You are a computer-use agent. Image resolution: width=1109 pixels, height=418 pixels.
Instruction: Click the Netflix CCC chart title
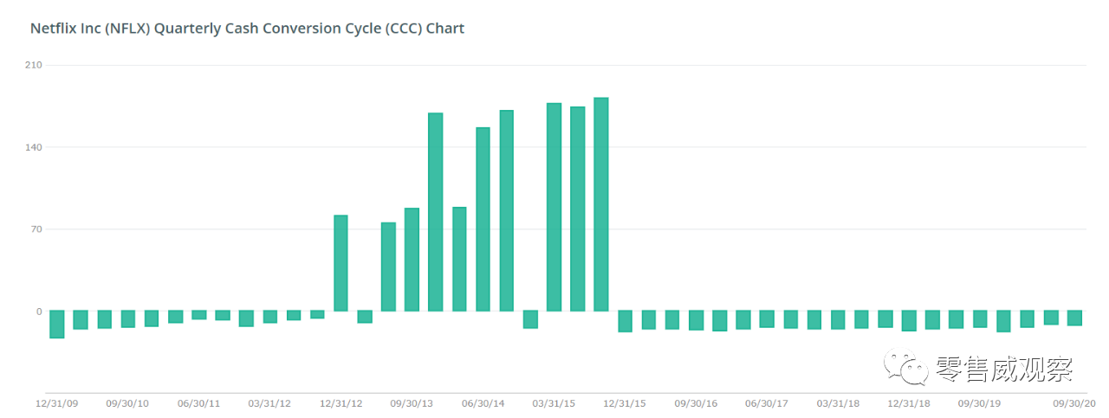point(247,29)
